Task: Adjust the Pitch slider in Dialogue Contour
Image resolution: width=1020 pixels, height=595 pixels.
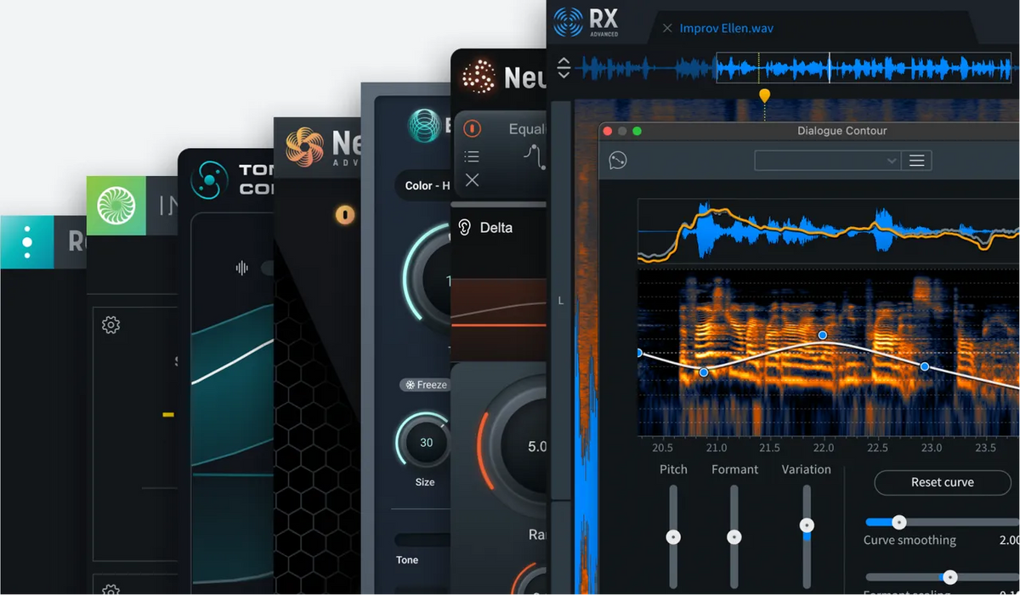Action: pos(673,535)
